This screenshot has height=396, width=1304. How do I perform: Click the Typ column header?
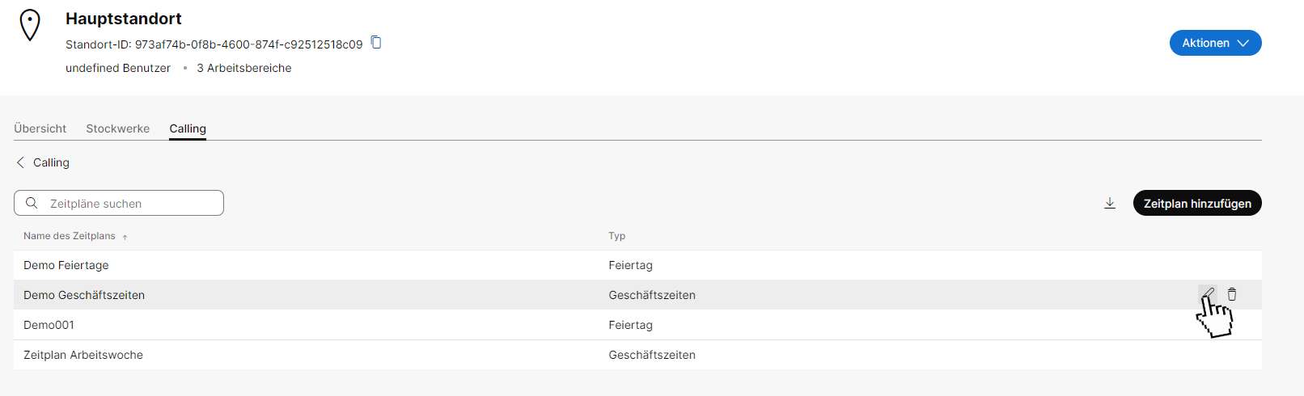[x=617, y=236]
